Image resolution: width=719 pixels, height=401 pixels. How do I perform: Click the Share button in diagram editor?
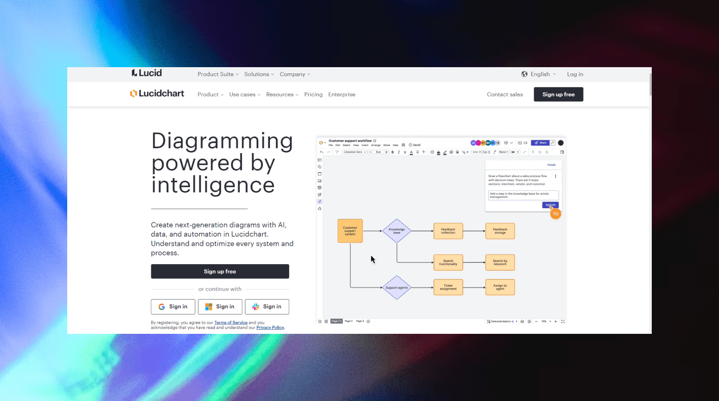(540, 143)
